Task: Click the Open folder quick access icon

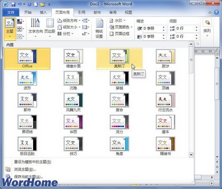Action: tap(42, 4)
